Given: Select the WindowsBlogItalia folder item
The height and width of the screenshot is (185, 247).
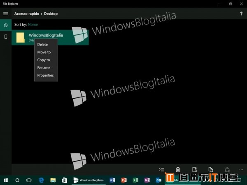Looking at the screenshot, I should 50,37.
